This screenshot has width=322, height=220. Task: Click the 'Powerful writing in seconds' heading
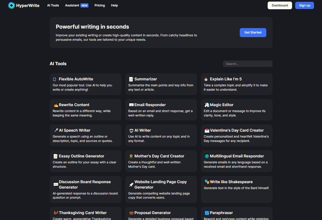point(92,27)
